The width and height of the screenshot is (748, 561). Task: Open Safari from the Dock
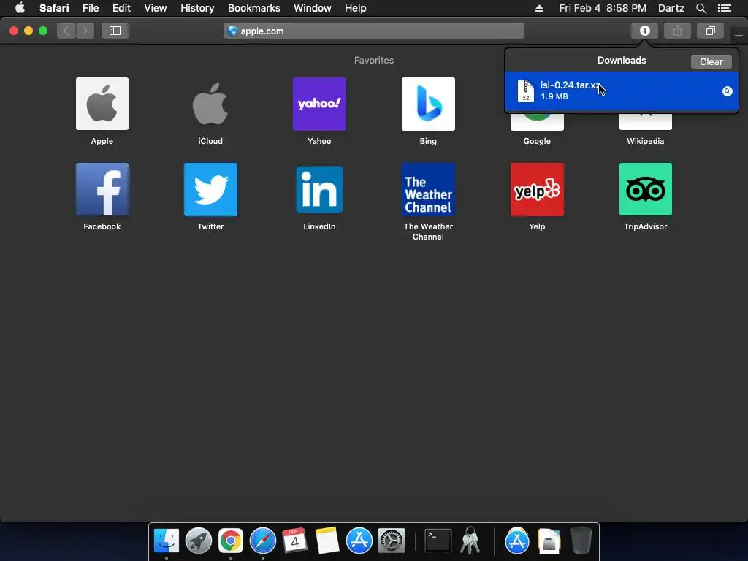point(262,541)
